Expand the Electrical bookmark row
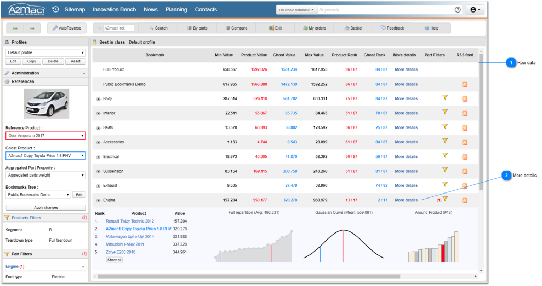This screenshot has width=542, height=286. pos(98,157)
